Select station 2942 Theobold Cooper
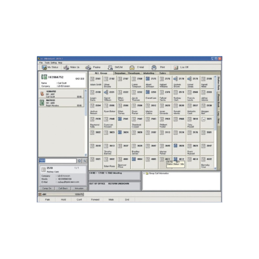Image resolution: width=259 pixels, height=259 pixels. coord(137,122)
